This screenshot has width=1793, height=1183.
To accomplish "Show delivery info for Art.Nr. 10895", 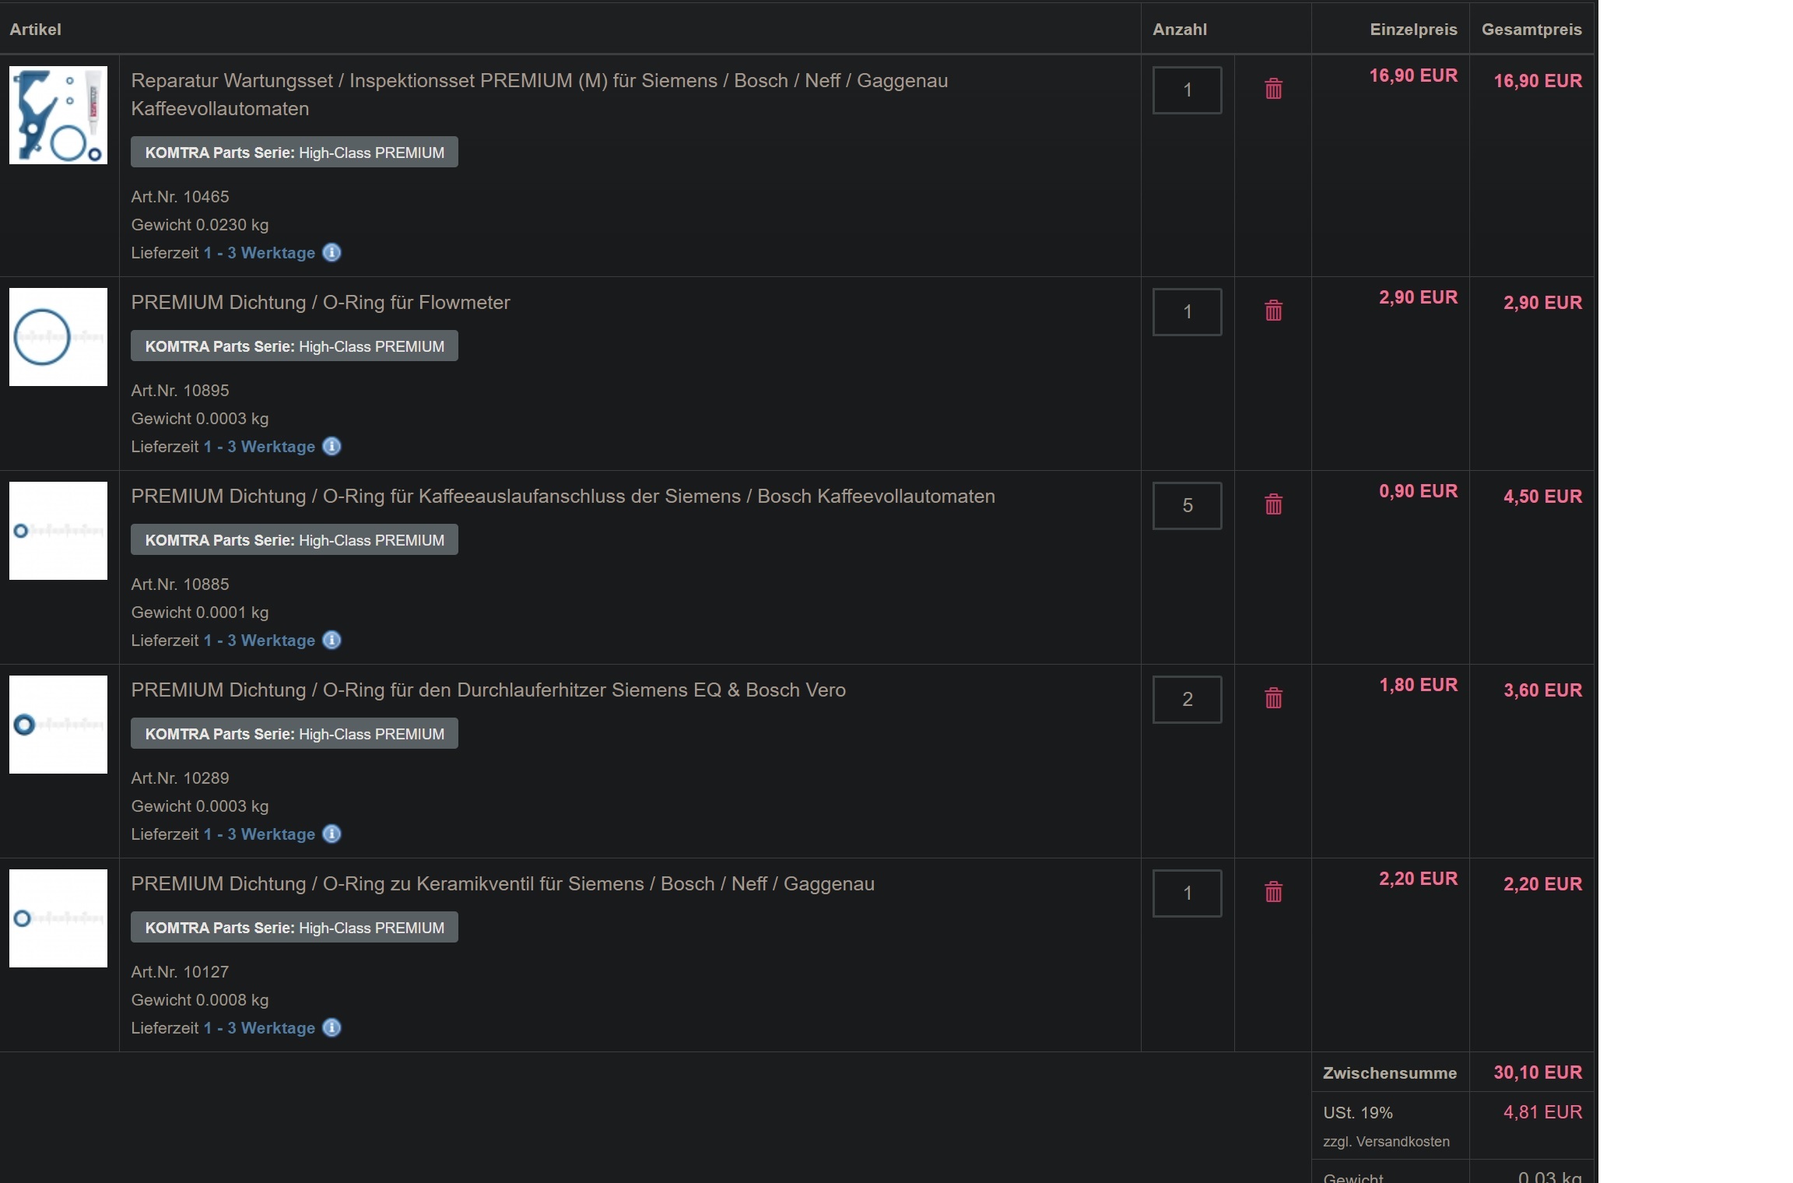I will pos(332,446).
